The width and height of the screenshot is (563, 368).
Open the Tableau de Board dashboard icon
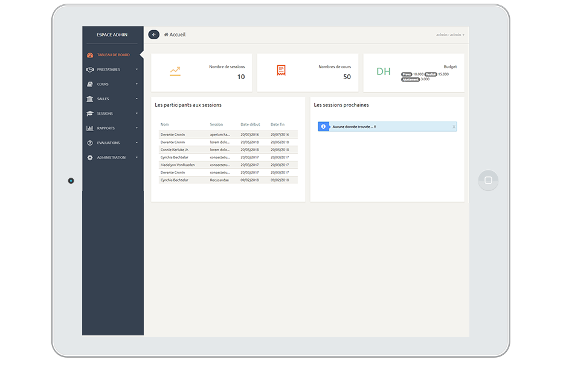(89, 54)
